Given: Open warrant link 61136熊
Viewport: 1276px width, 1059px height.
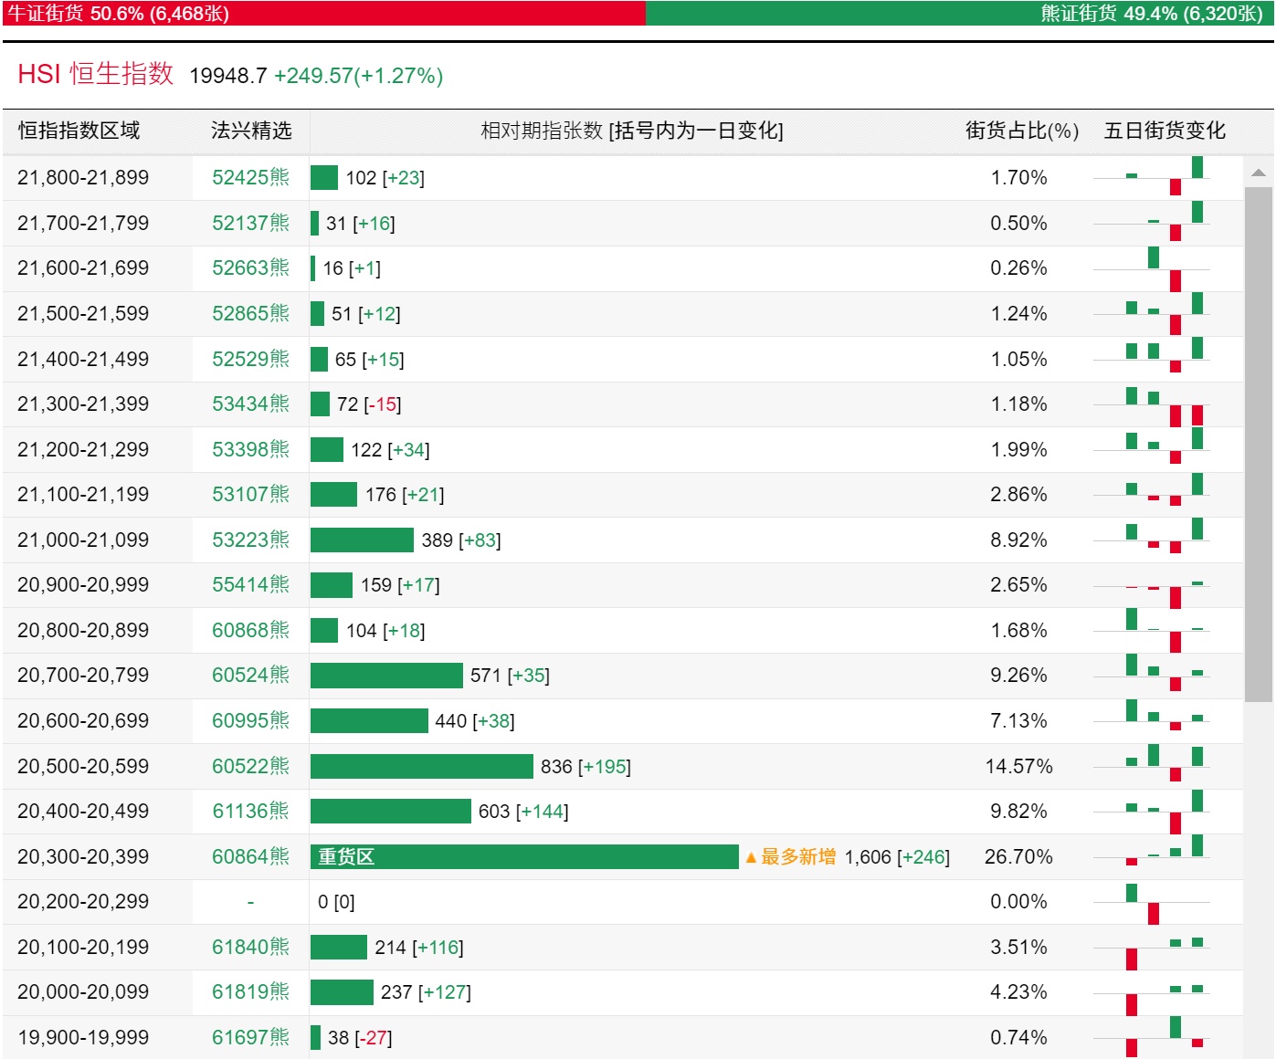Looking at the screenshot, I should click(250, 811).
